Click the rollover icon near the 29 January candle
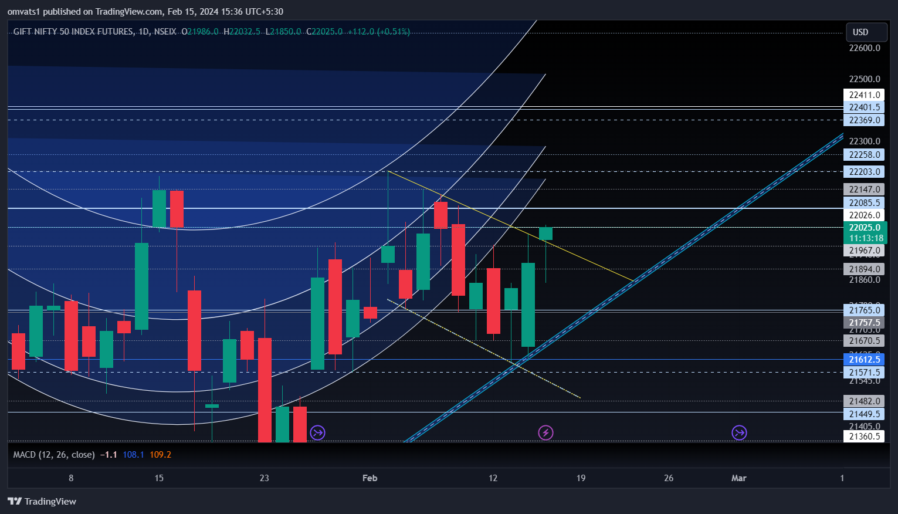Viewport: 898px width, 514px height. (x=317, y=433)
